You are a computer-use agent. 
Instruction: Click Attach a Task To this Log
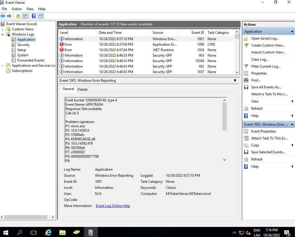[270, 94]
